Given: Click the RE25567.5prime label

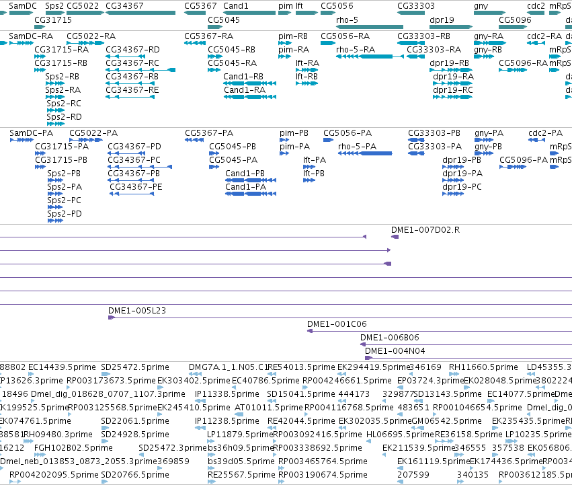Looking at the screenshot, I should pyautogui.click(x=241, y=475).
